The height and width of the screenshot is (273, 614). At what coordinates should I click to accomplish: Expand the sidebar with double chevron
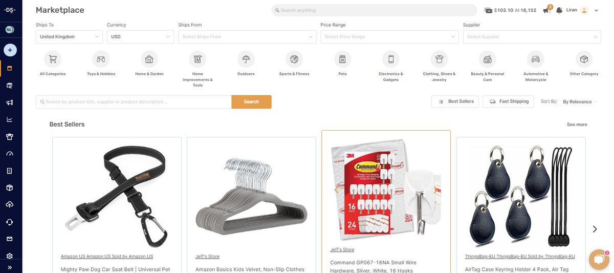(10, 267)
